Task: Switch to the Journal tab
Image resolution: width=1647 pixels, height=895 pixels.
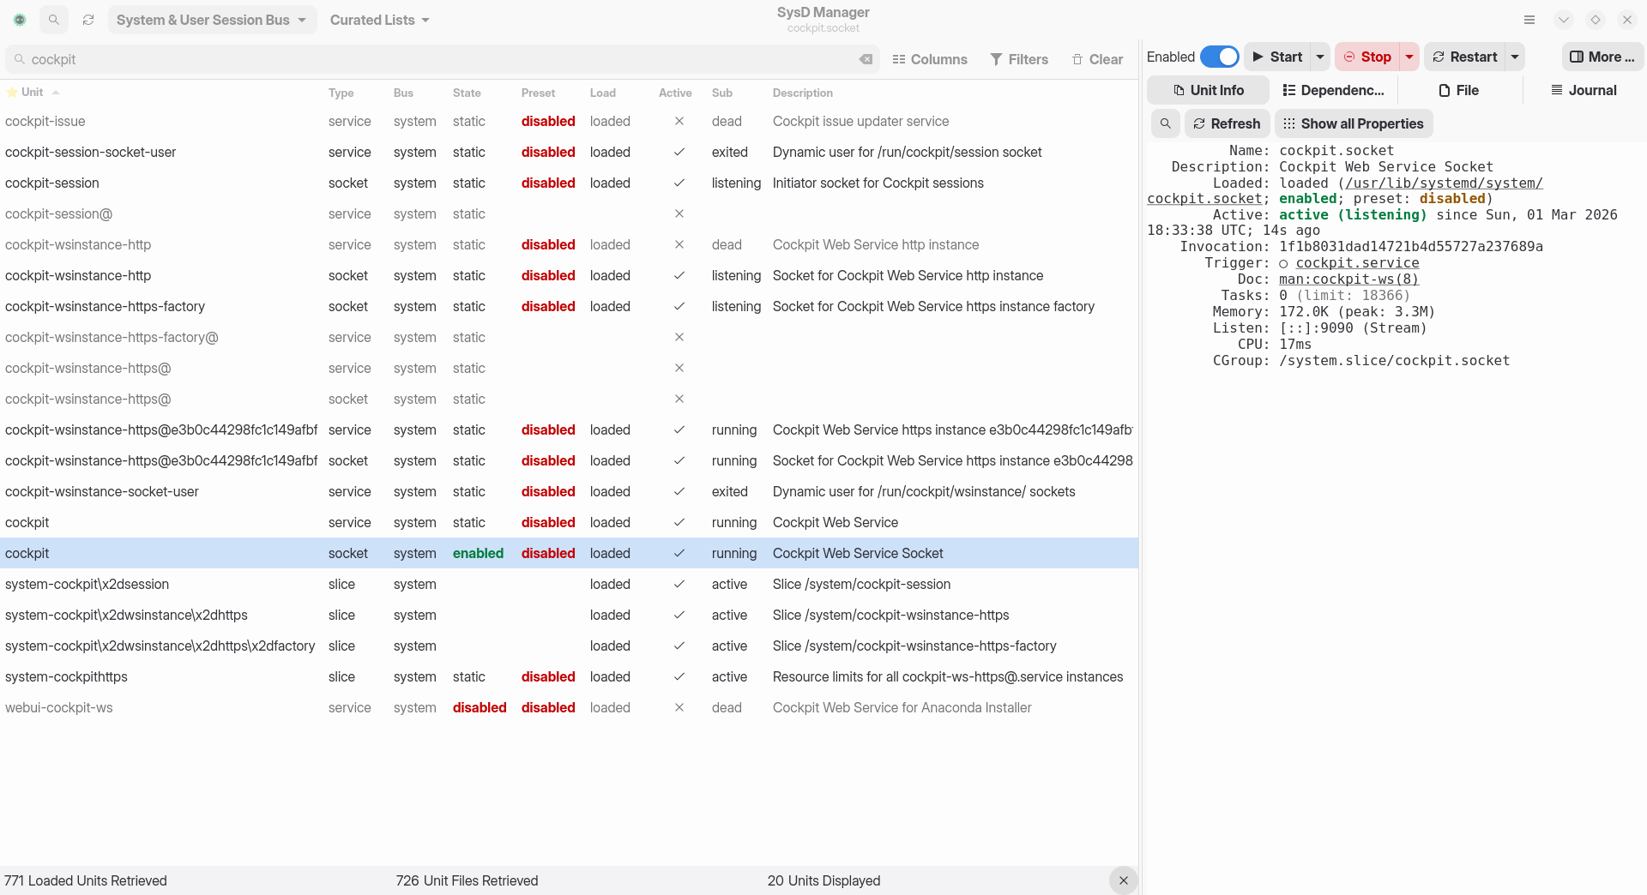Action: coord(1584,90)
